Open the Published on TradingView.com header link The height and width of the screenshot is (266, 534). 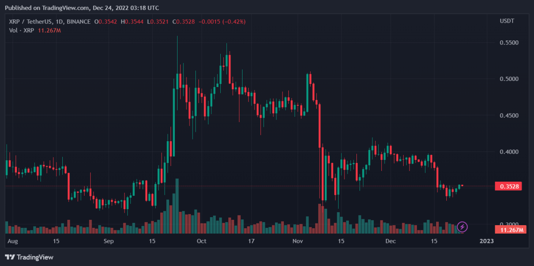click(x=81, y=8)
